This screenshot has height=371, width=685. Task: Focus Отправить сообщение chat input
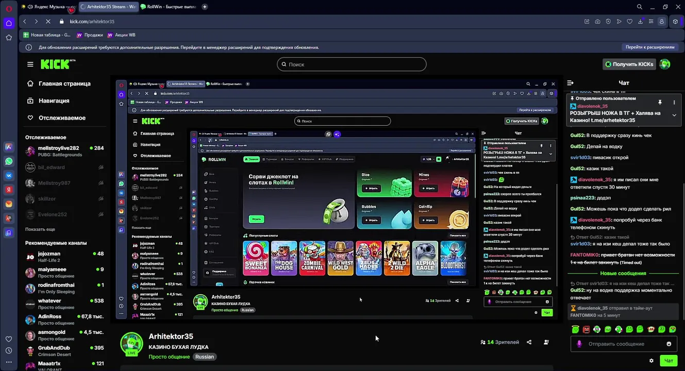(x=625, y=344)
